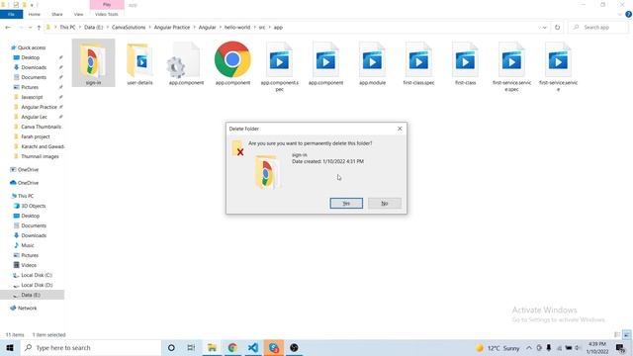
Task: Open the weather widget showing Sunny
Action: [497, 348]
